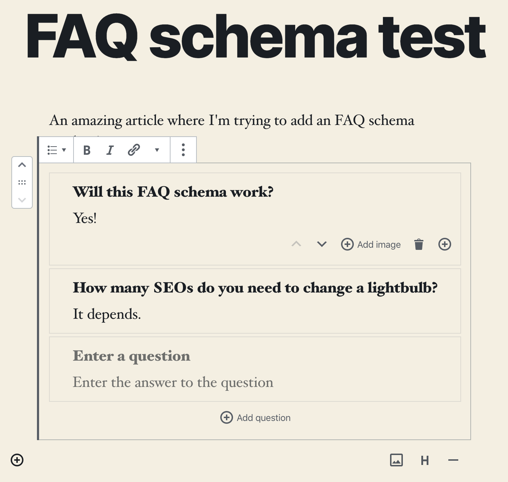Screen dimensions: 508x482
Task: Move the first question up with its arrow
Action: point(296,244)
